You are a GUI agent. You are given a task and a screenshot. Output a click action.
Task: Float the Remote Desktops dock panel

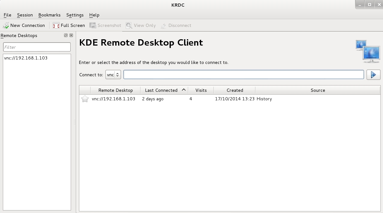click(x=66, y=35)
